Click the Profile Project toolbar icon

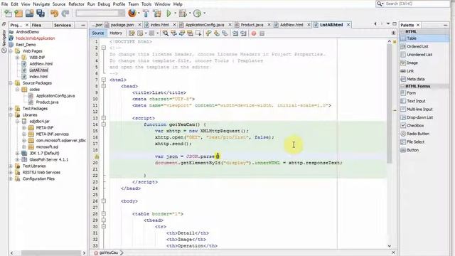point(197,14)
